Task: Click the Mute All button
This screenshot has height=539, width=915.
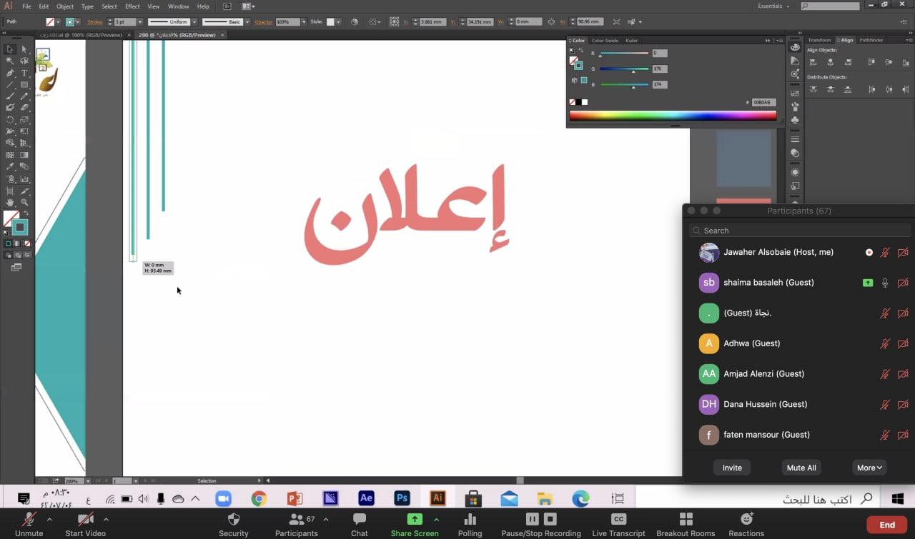Action: [x=801, y=468]
